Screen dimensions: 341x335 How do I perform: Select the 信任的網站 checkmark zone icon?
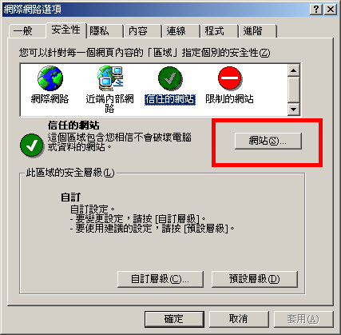pos(170,78)
